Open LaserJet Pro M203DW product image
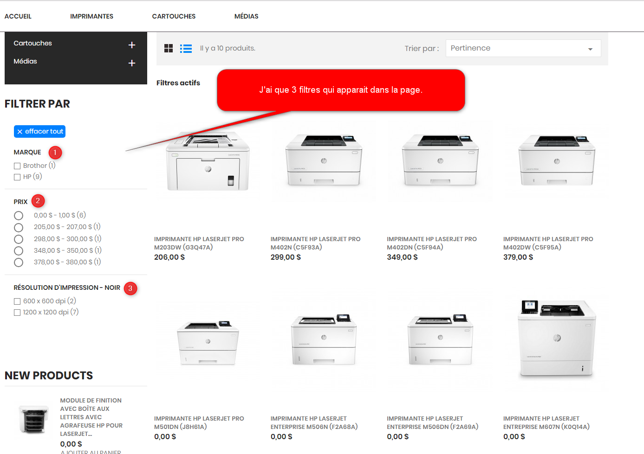The image size is (644, 454). [x=208, y=161]
